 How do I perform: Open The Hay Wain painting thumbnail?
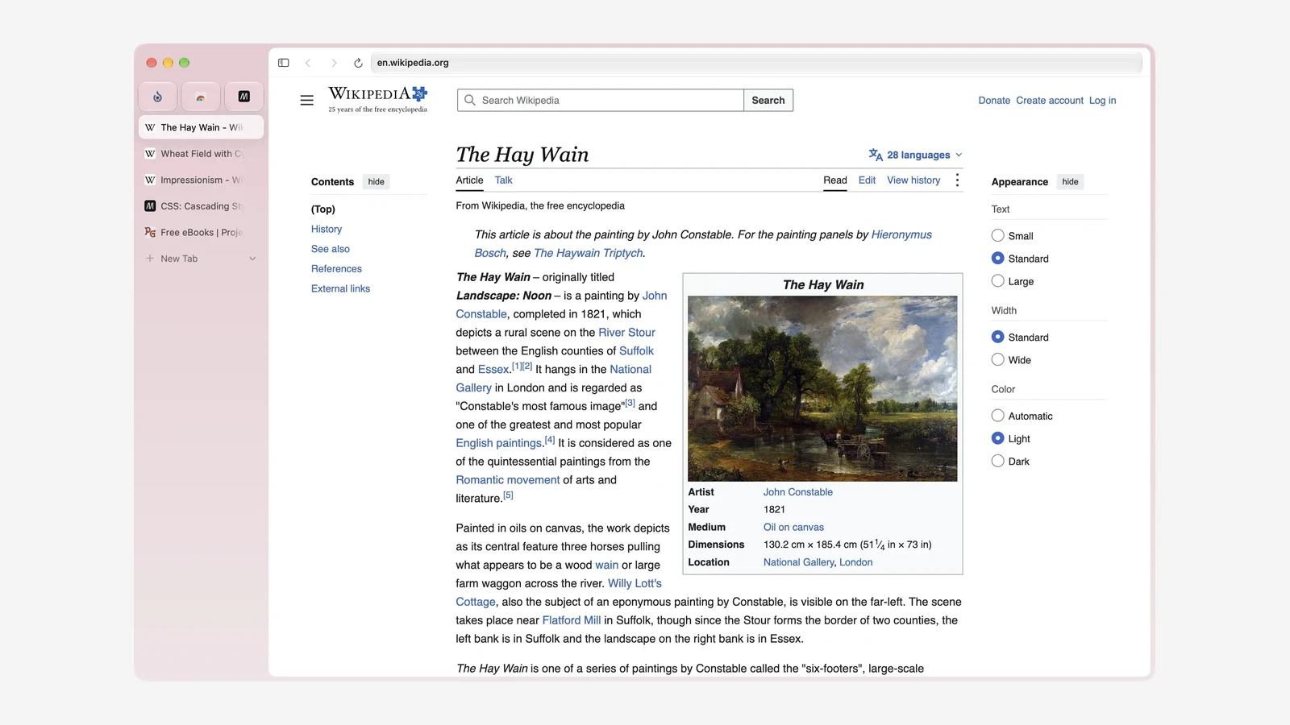[822, 389]
